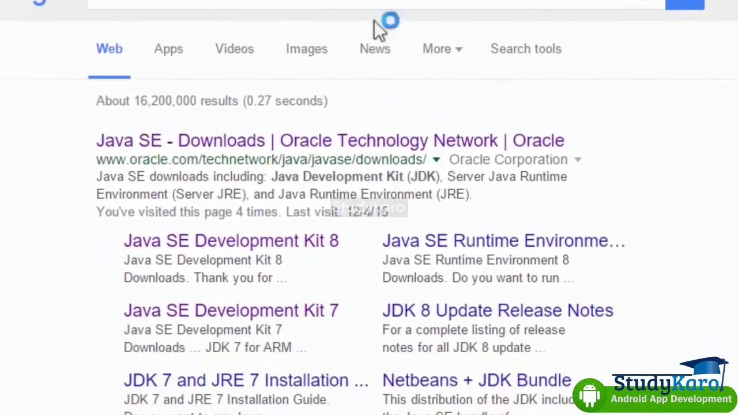
Task: Open Search tools options
Action: (526, 49)
